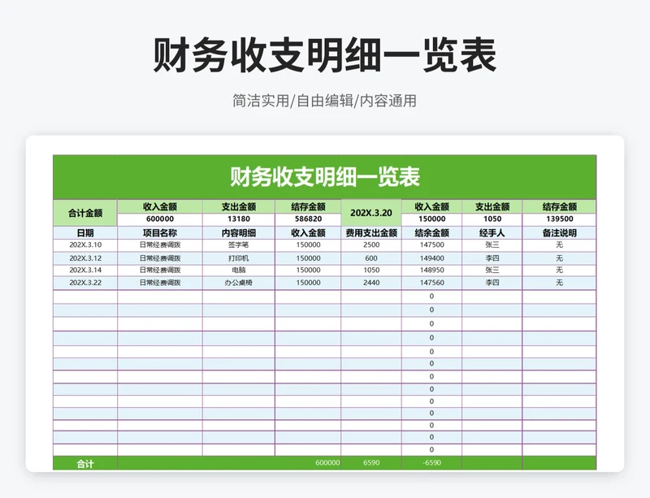Click the 13180 expense summary value

pos(239,219)
